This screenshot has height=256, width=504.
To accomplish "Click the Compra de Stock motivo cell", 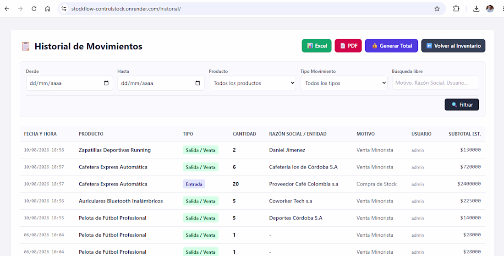I will point(376,184).
